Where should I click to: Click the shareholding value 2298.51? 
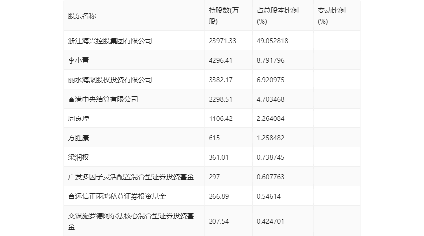[220, 99]
